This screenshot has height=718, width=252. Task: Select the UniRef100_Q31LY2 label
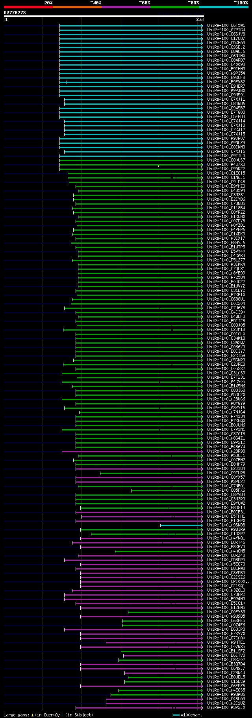click(x=226, y=291)
